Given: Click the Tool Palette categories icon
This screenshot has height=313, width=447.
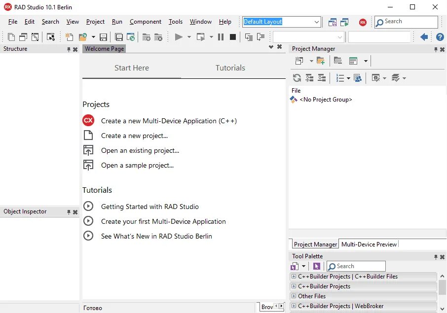Looking at the screenshot, I should [295, 266].
